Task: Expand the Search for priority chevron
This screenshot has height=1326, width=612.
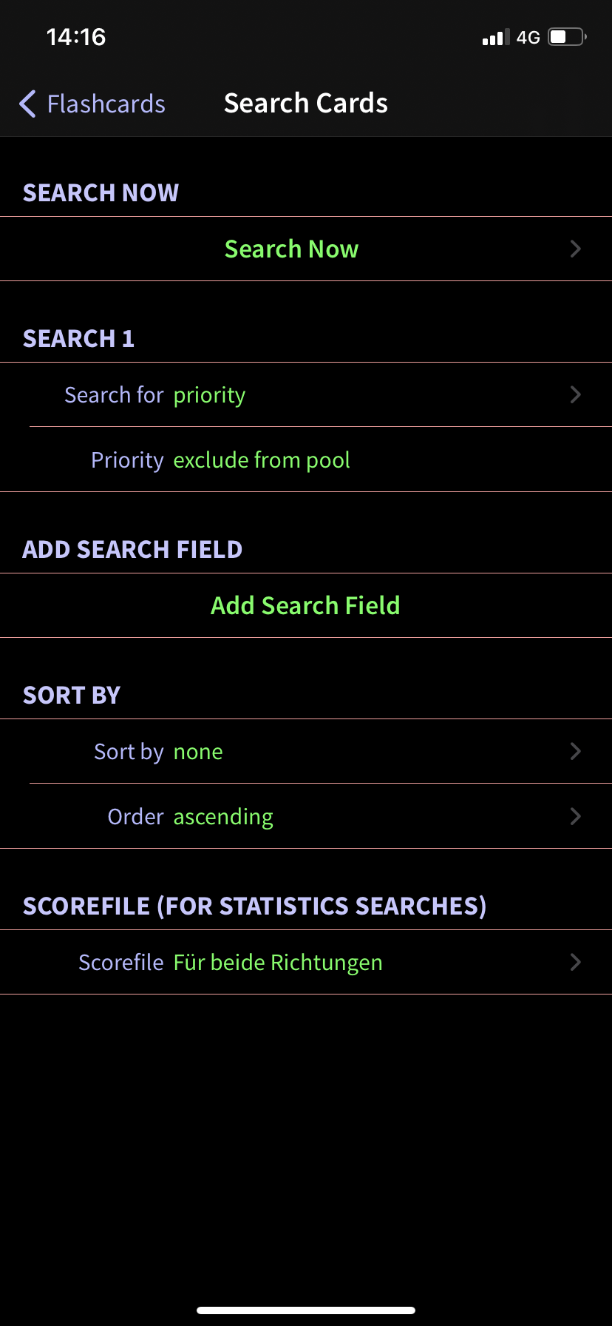Action: (x=576, y=395)
